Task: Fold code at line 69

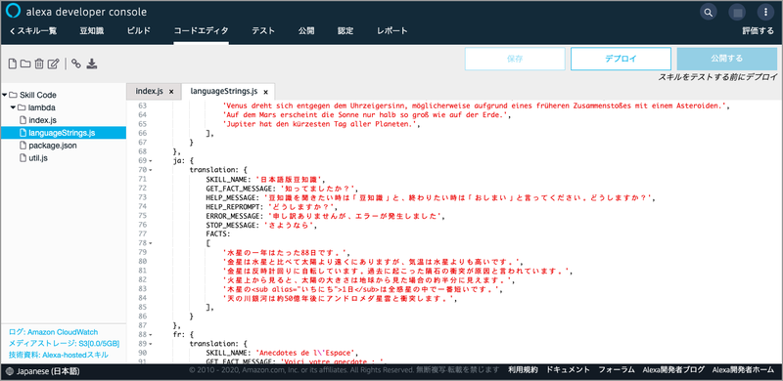Action: point(151,160)
